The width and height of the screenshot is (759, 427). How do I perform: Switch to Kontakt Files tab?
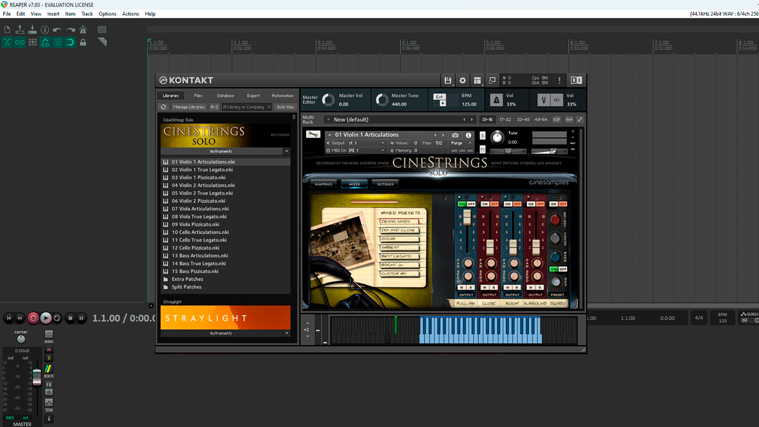click(x=198, y=96)
